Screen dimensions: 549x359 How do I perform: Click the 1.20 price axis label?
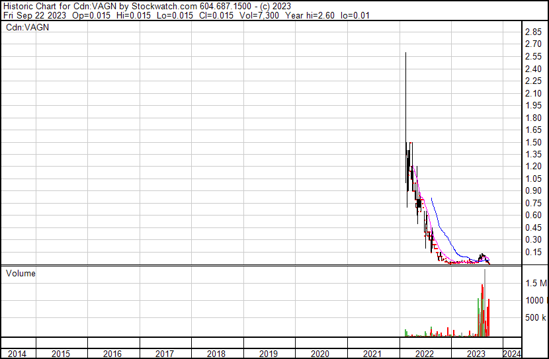(533, 166)
